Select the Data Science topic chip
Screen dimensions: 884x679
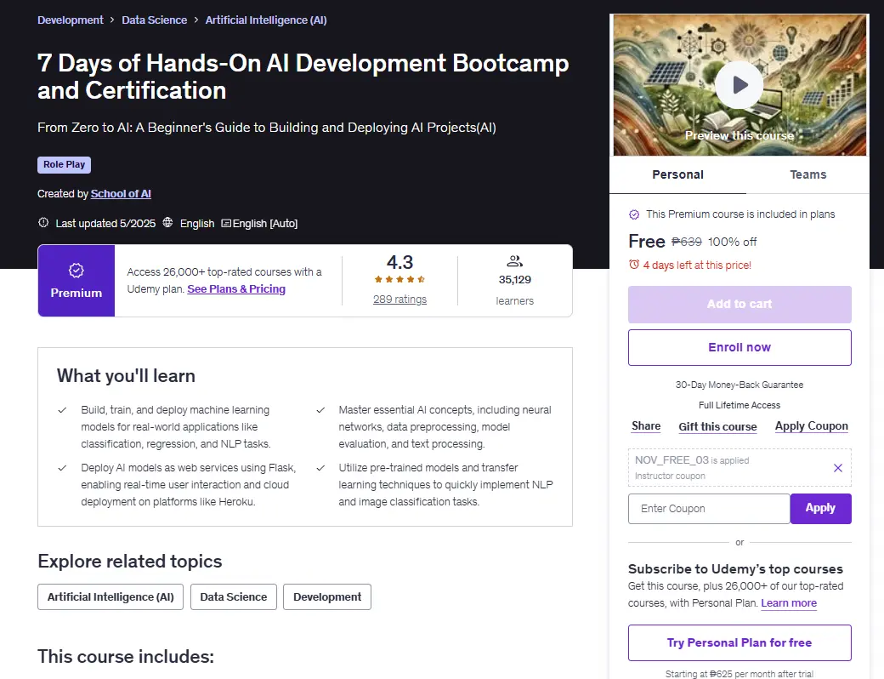click(234, 596)
